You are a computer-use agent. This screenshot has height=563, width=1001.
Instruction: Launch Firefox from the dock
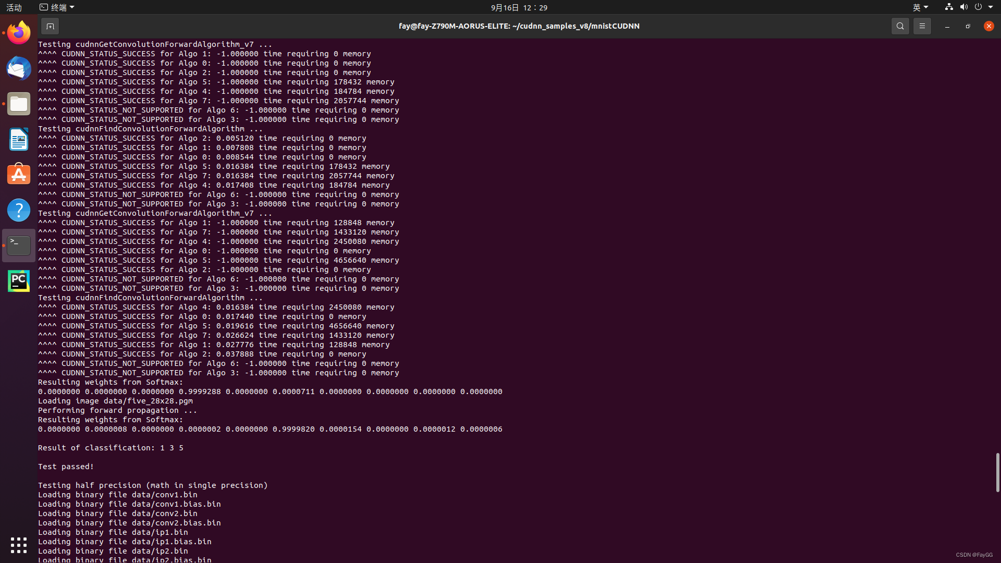coord(19,33)
